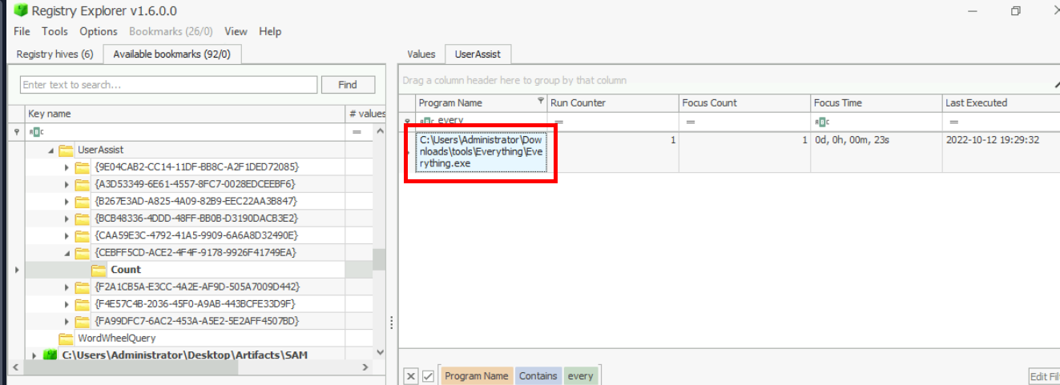Select the Count key label
1060x385 pixels.
pyautogui.click(x=126, y=270)
